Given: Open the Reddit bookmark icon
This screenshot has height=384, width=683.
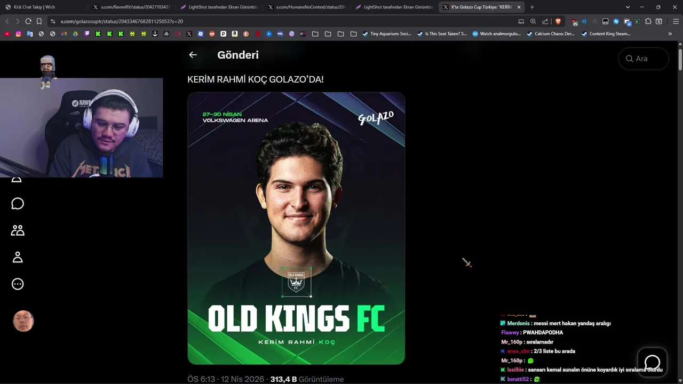Looking at the screenshot, I should pyautogui.click(x=212, y=34).
